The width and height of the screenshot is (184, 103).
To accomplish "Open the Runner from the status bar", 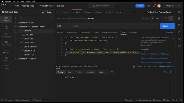I will (x=157, y=100).
